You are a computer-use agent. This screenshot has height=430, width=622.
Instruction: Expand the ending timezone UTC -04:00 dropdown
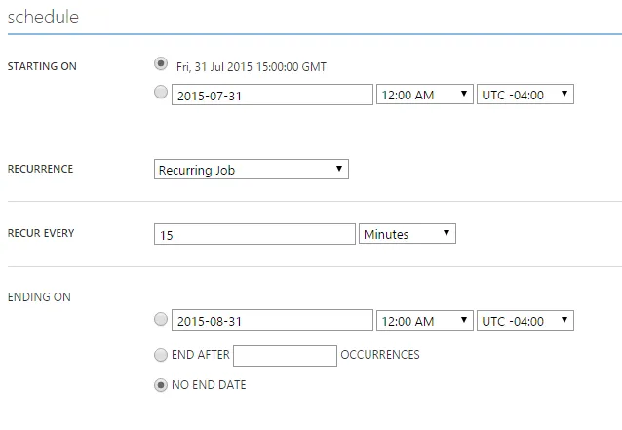(525, 321)
